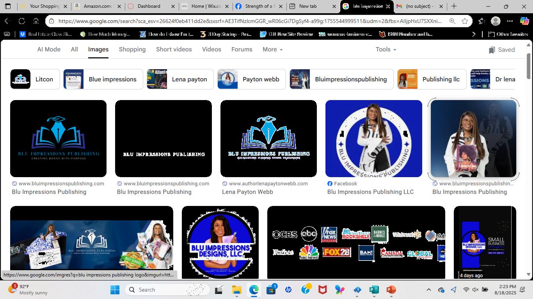Open the zoom control in the address bar
533x299 pixels.
point(452,21)
